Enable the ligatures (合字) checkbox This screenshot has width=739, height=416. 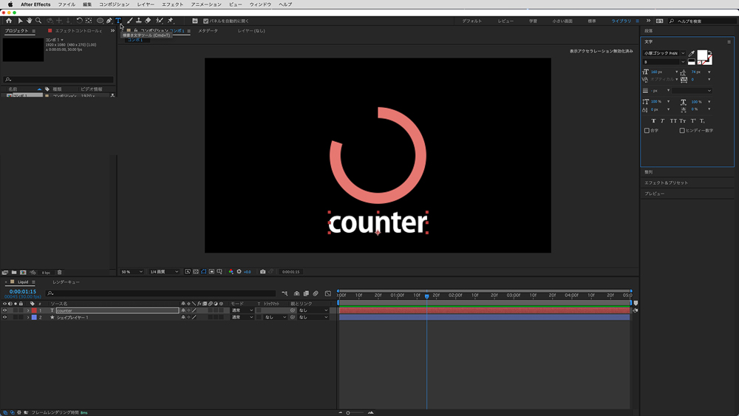pyautogui.click(x=647, y=131)
